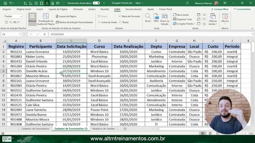Select the Normal view button

coord(32,19)
